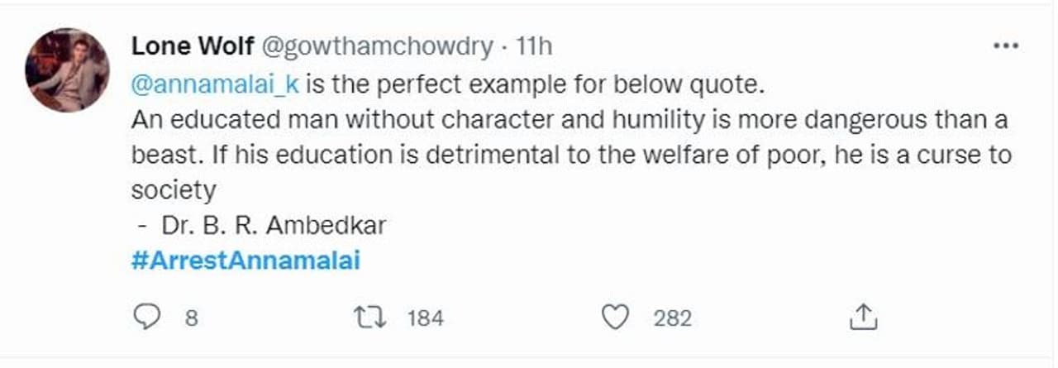Click the retweet count 184
1058x368 pixels.
tap(426, 318)
